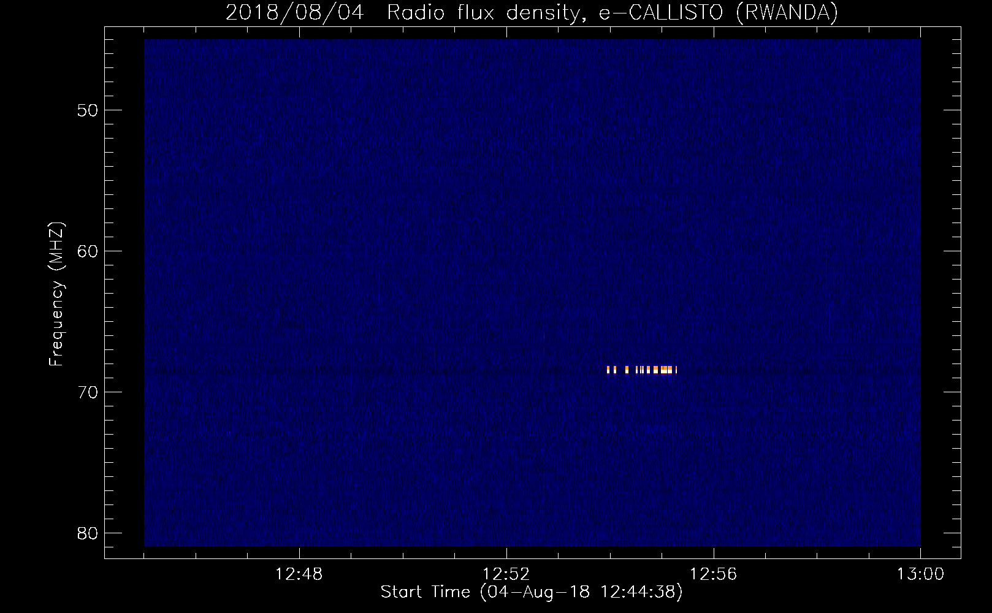Click the 12:52 time tick label
The width and height of the screenshot is (992, 613).
click(506, 574)
